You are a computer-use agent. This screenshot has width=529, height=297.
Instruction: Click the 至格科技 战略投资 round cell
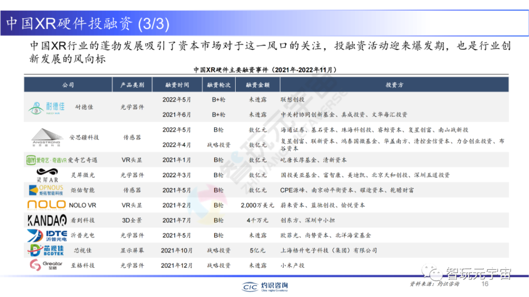tap(218, 265)
